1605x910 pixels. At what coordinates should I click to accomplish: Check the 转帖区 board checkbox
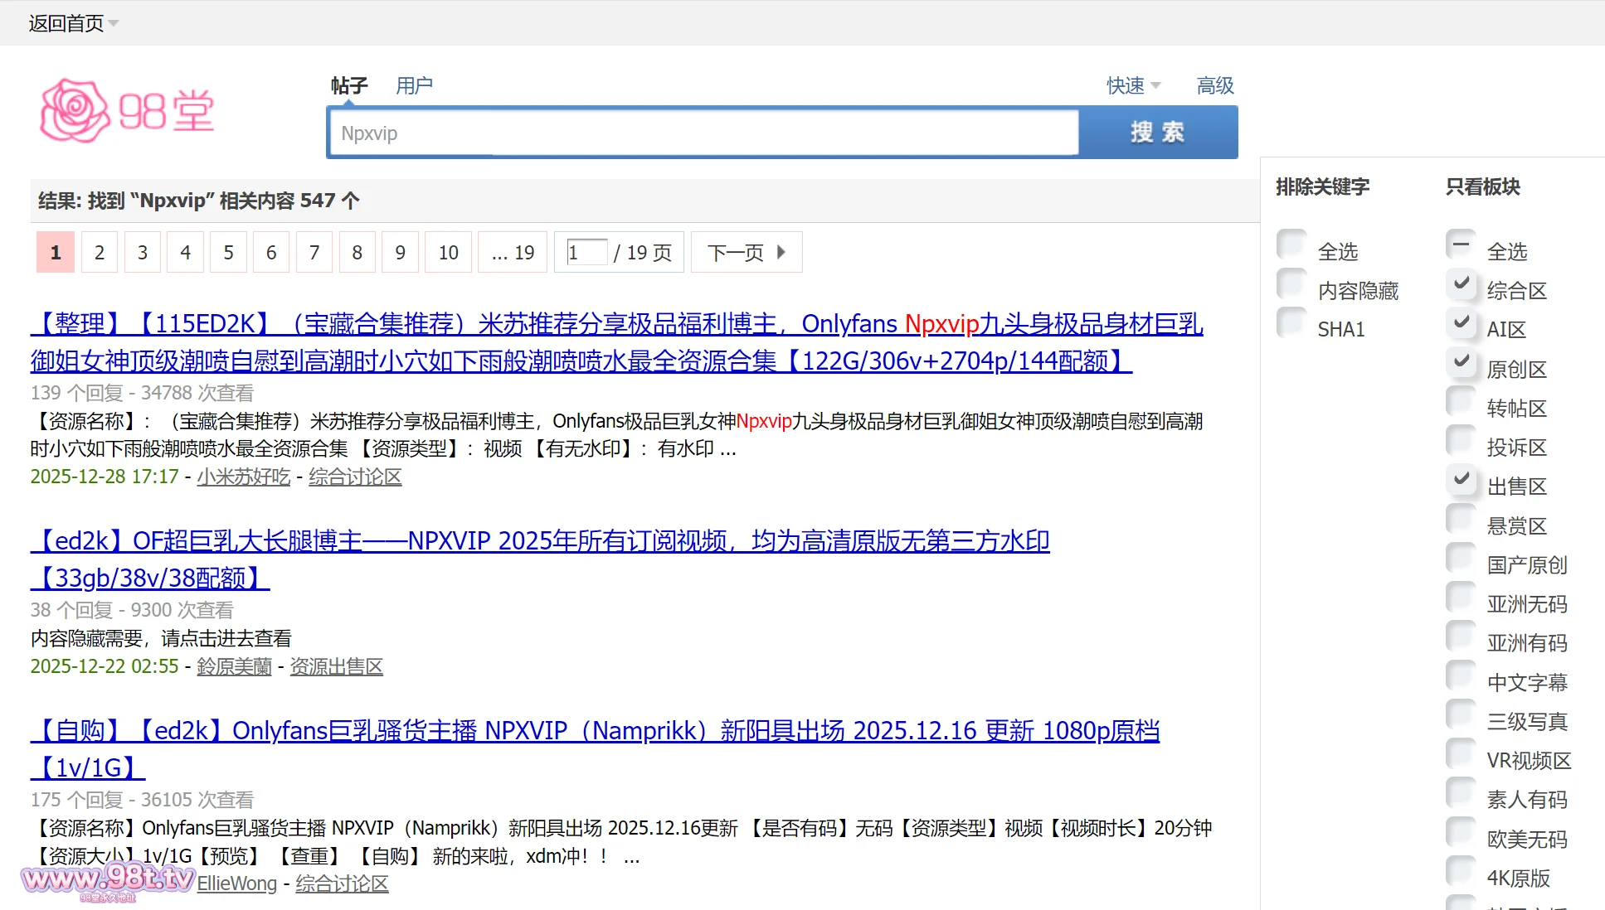coord(1461,401)
